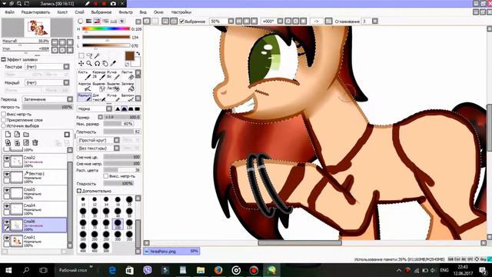
Task: Create a new vector linework layer
Action: tap(17, 135)
